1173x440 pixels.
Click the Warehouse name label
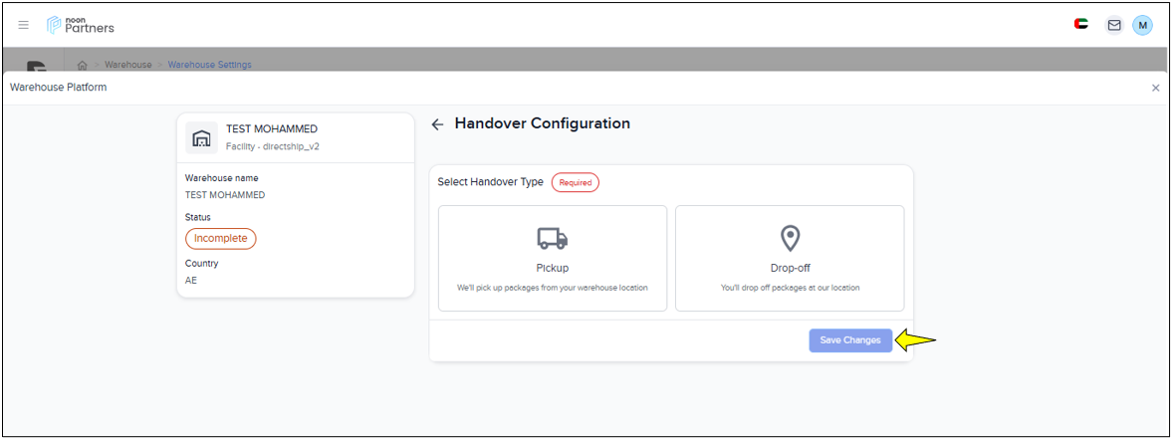point(222,178)
